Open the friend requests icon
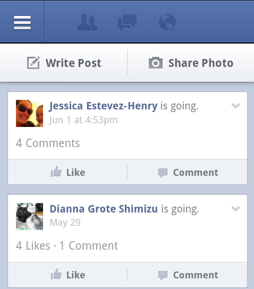Image resolution: width=254 pixels, height=289 pixels. tap(87, 22)
